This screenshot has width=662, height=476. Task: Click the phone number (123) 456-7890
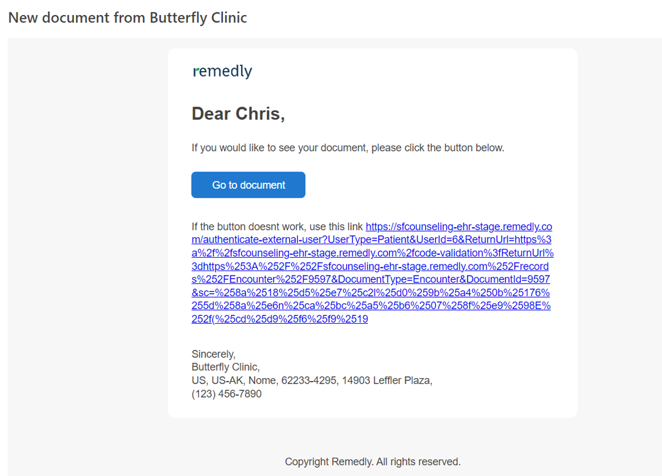pos(226,394)
